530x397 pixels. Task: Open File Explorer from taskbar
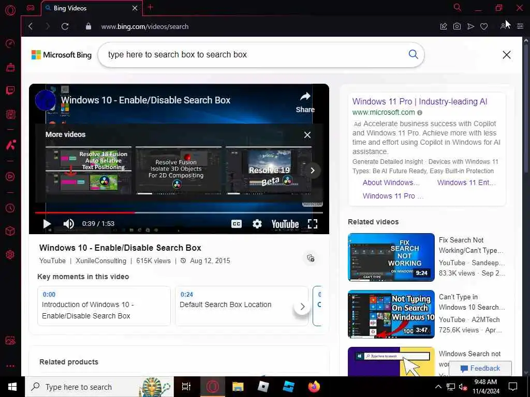(238, 387)
